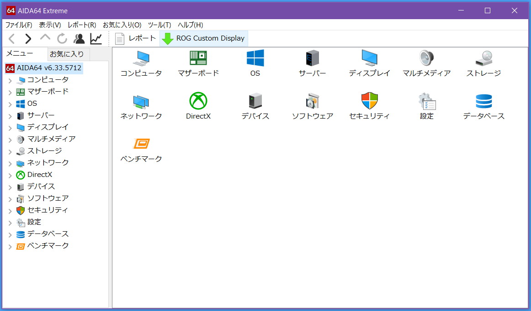
Task: Expand the コンピュータ tree node
Action: point(10,80)
